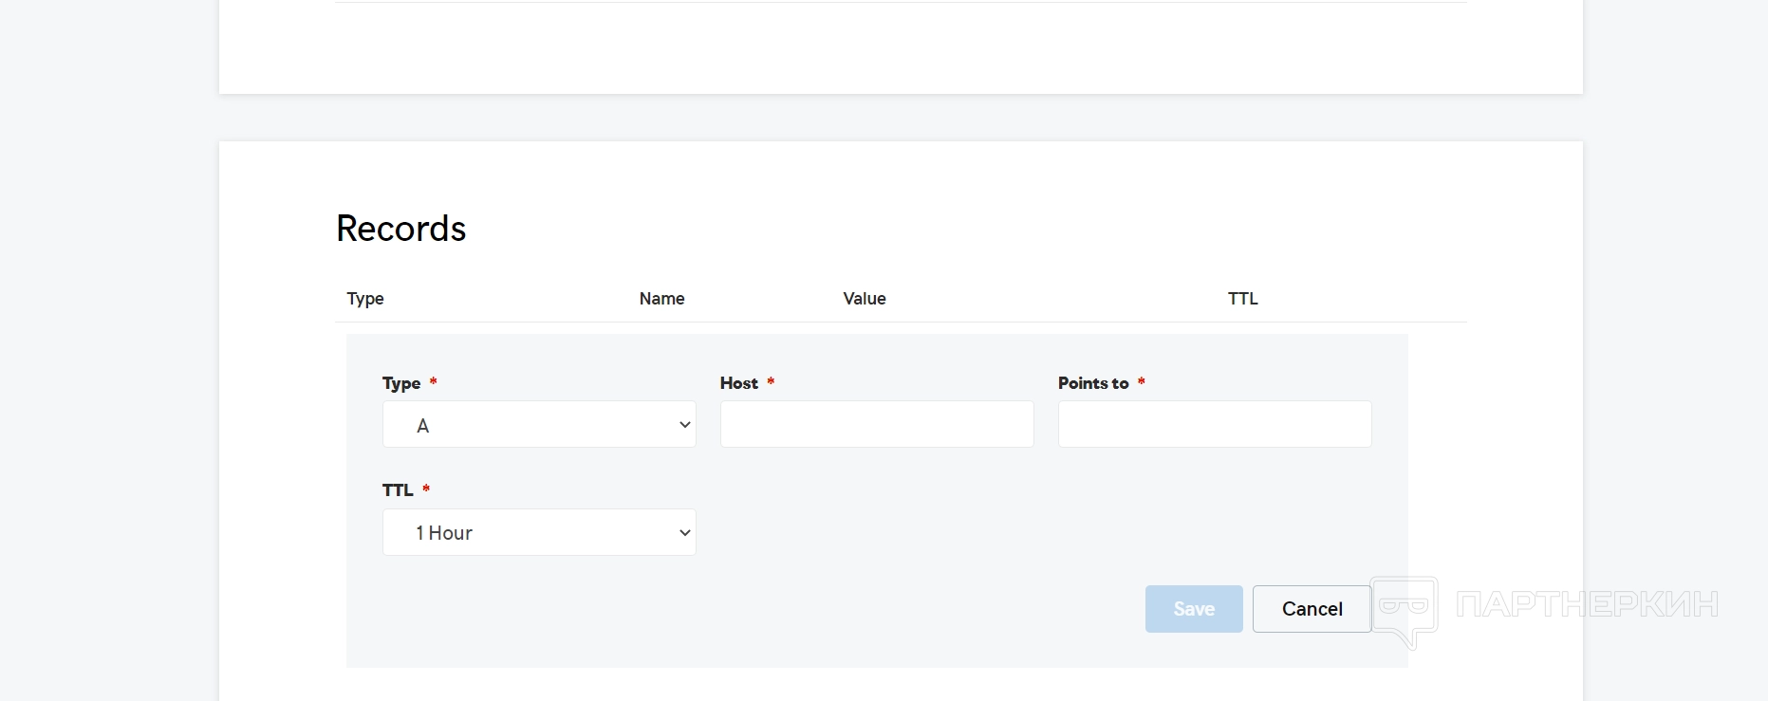Image resolution: width=1768 pixels, height=701 pixels.
Task: Click the Type column header
Action: (365, 299)
